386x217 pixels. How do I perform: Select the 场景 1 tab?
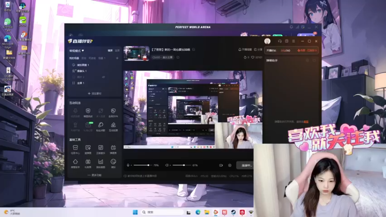(x=102, y=58)
